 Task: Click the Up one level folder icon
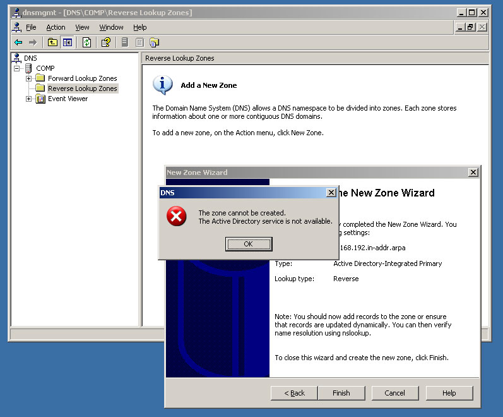[52, 42]
